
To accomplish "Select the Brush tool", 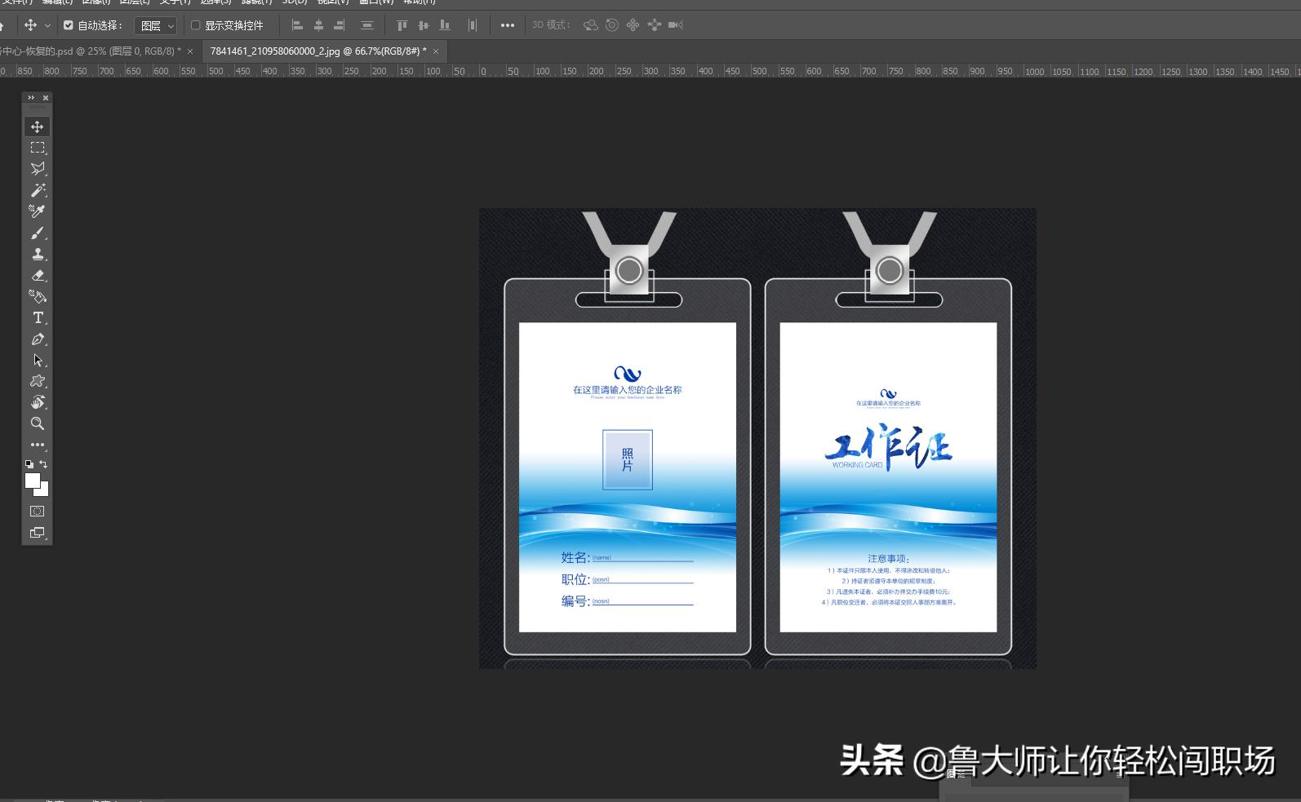I will click(x=37, y=233).
